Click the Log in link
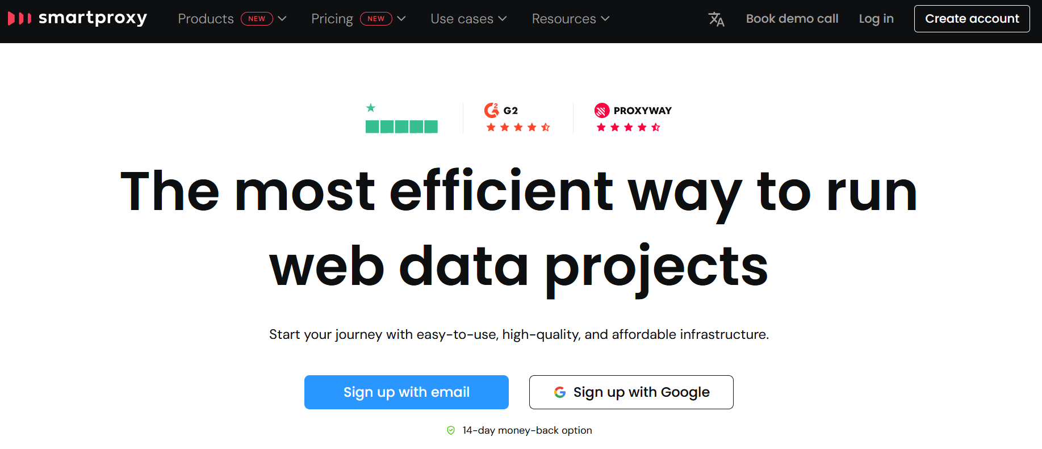This screenshot has width=1042, height=449. click(876, 19)
